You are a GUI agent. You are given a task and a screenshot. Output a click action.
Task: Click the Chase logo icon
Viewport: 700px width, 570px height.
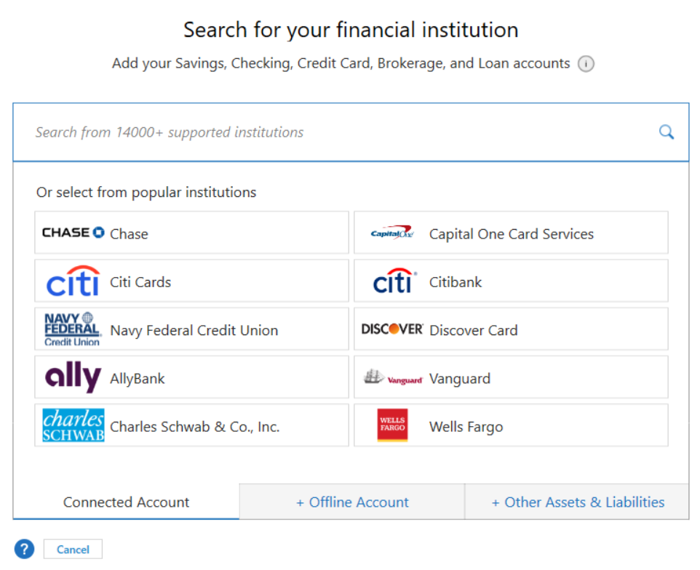[73, 233]
